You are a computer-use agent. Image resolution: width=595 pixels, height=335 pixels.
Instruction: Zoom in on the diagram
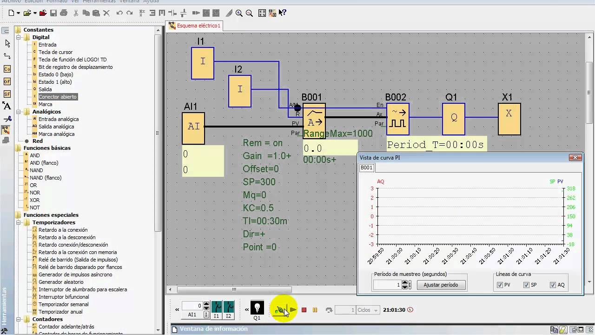pos(239,13)
